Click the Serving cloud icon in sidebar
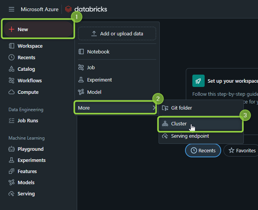The height and width of the screenshot is (210, 258). click(x=12, y=194)
